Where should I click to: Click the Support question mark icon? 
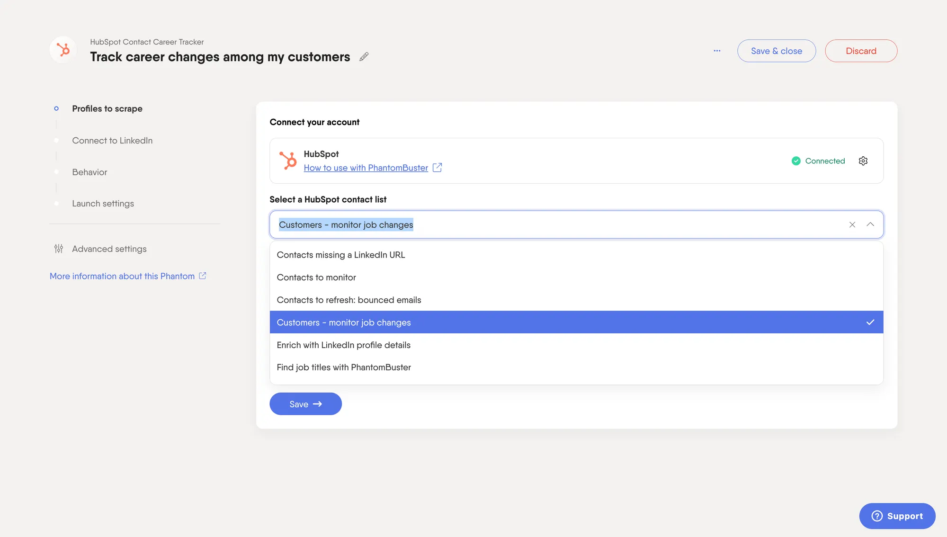[877, 516]
